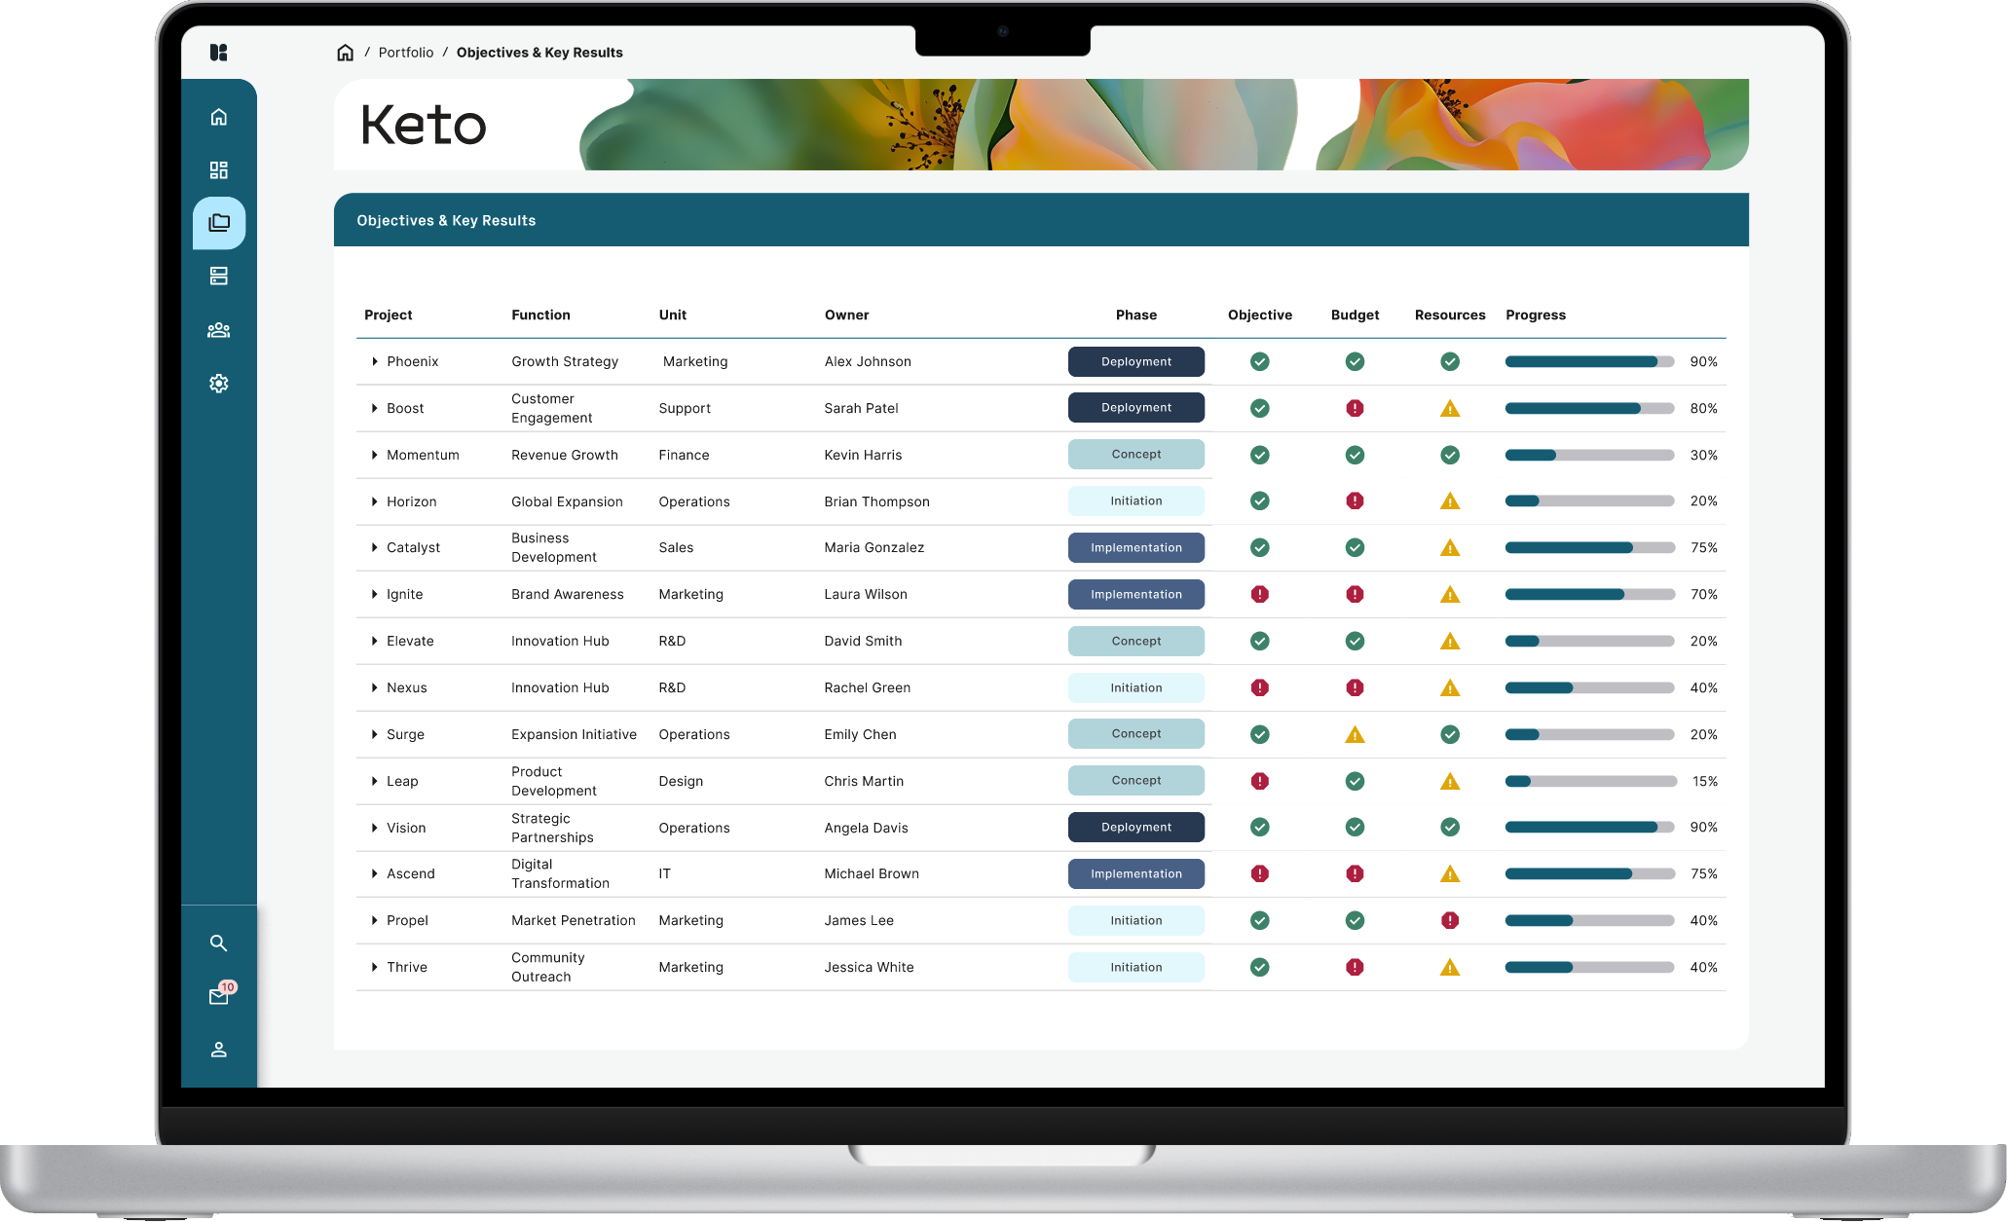The image size is (2007, 1222).
Task: Open Portfolio from the breadcrumb trail
Action: 406,52
